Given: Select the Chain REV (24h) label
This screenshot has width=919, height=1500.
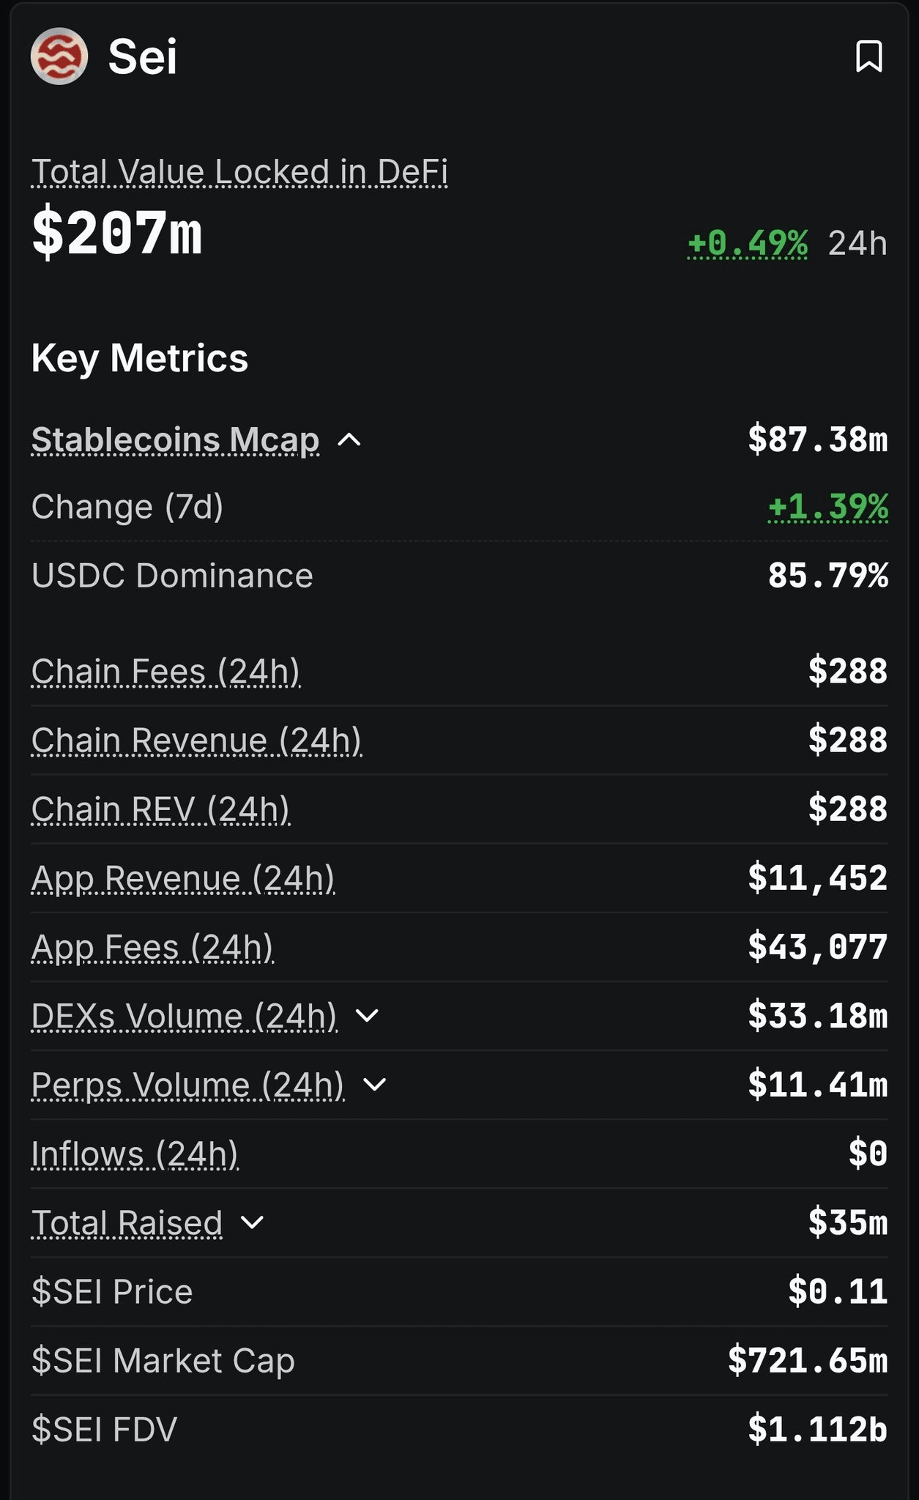Looking at the screenshot, I should point(160,809).
